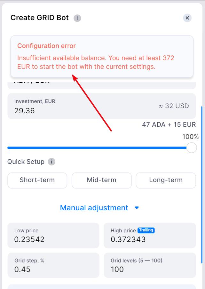Click the investment slider handle at 100%
This screenshot has height=289, width=205.
191,148
